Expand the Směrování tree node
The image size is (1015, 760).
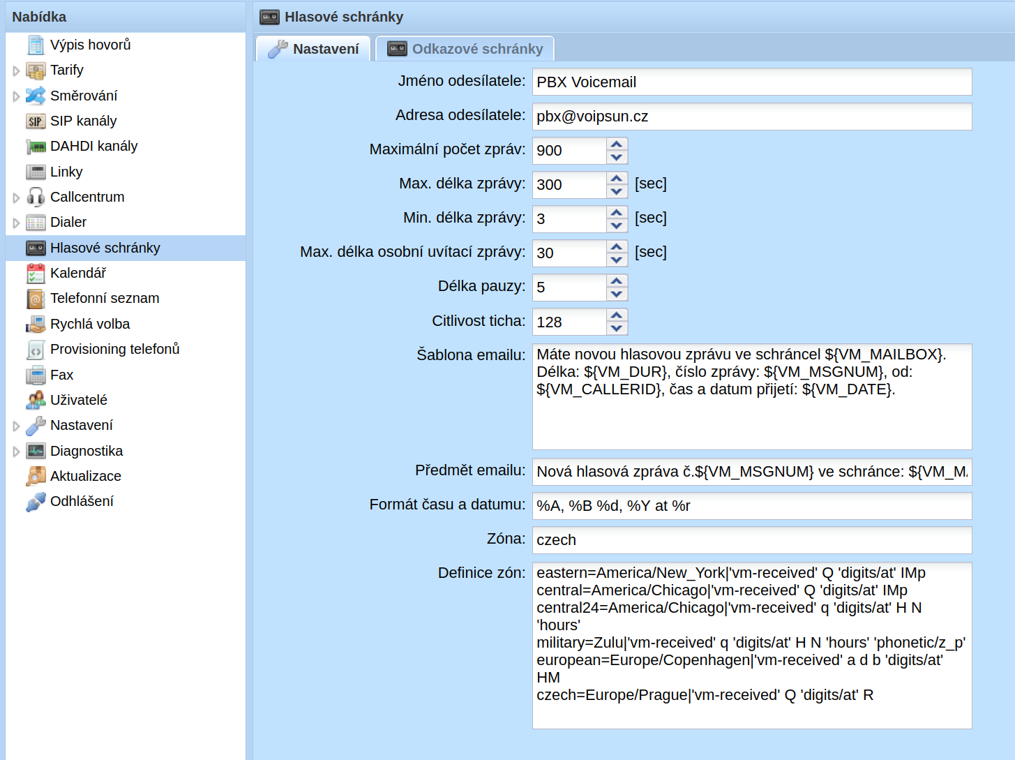pos(16,96)
